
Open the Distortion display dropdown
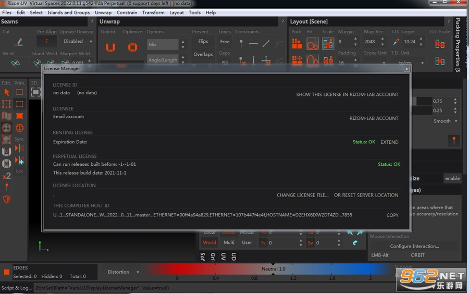pyautogui.click(x=123, y=272)
